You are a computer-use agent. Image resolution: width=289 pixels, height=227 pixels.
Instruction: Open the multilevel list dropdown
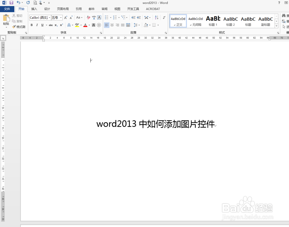[x=127, y=18]
